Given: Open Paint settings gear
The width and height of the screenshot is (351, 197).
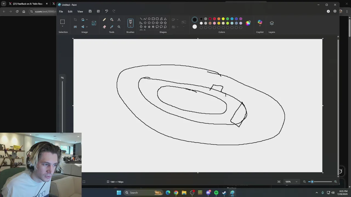Looking at the screenshot, I should click(335, 11).
